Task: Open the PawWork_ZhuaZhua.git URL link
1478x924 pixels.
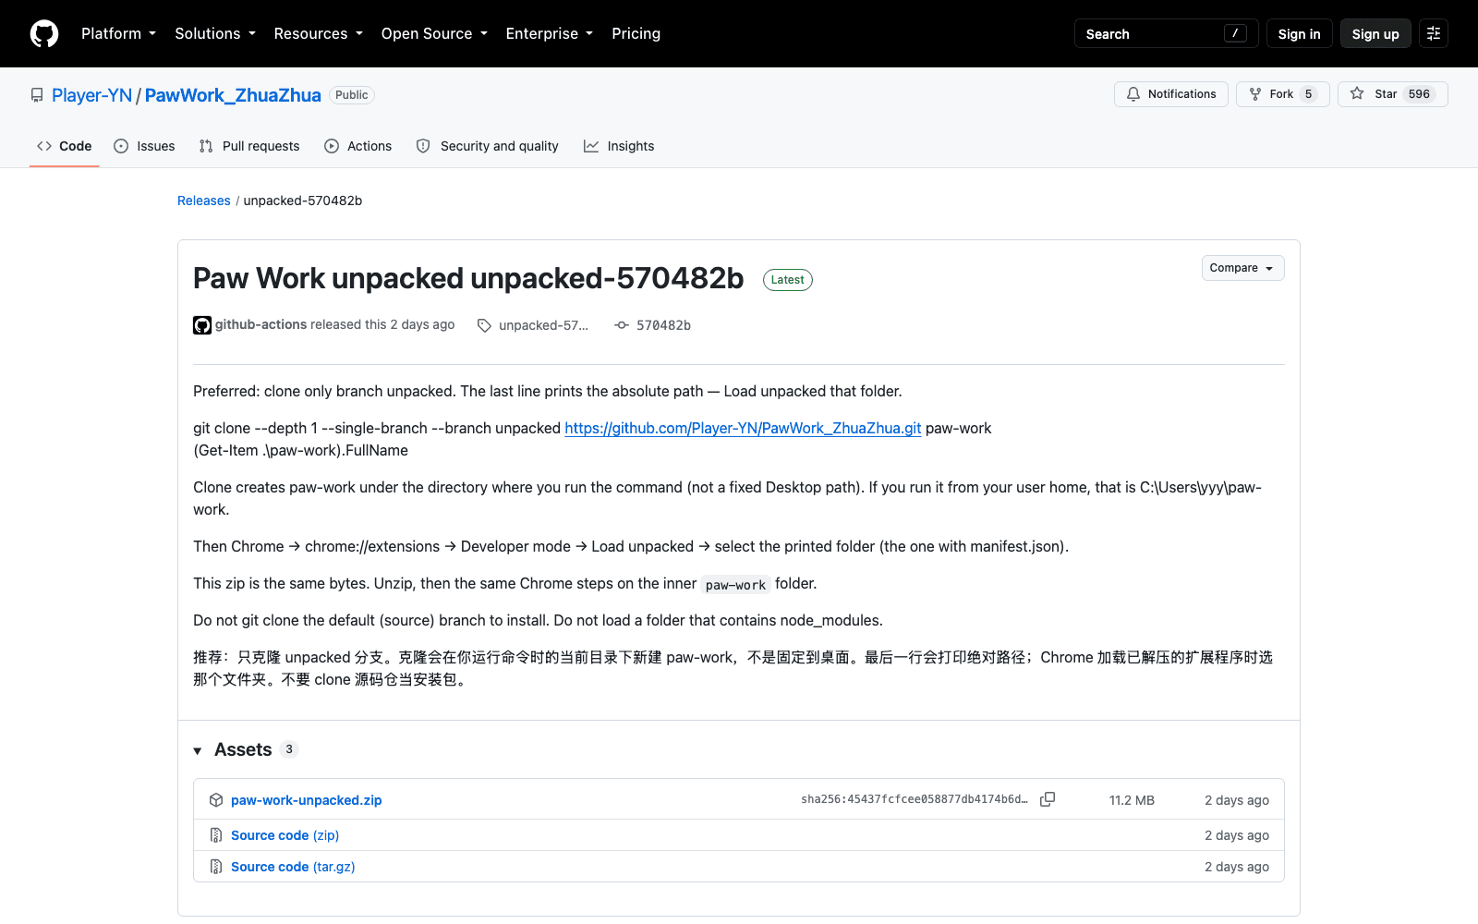Action: [x=743, y=428]
